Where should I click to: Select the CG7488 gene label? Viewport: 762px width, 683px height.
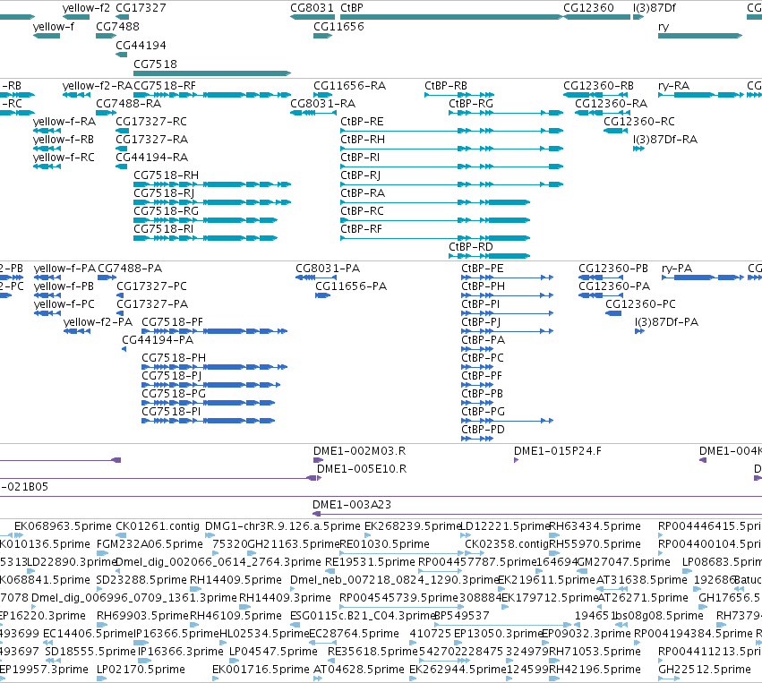[117, 26]
